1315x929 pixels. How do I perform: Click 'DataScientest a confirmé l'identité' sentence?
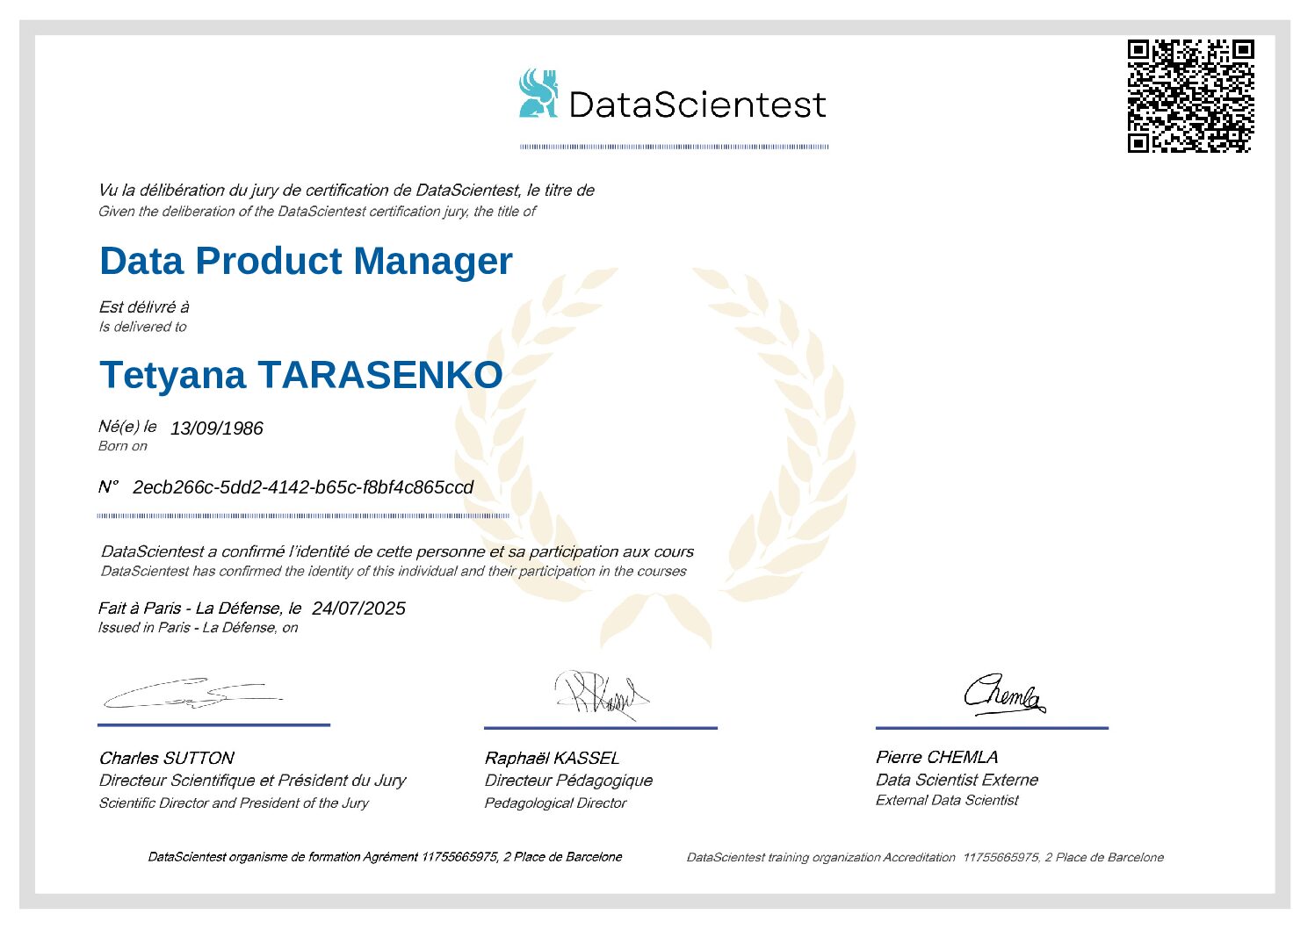[x=397, y=552]
